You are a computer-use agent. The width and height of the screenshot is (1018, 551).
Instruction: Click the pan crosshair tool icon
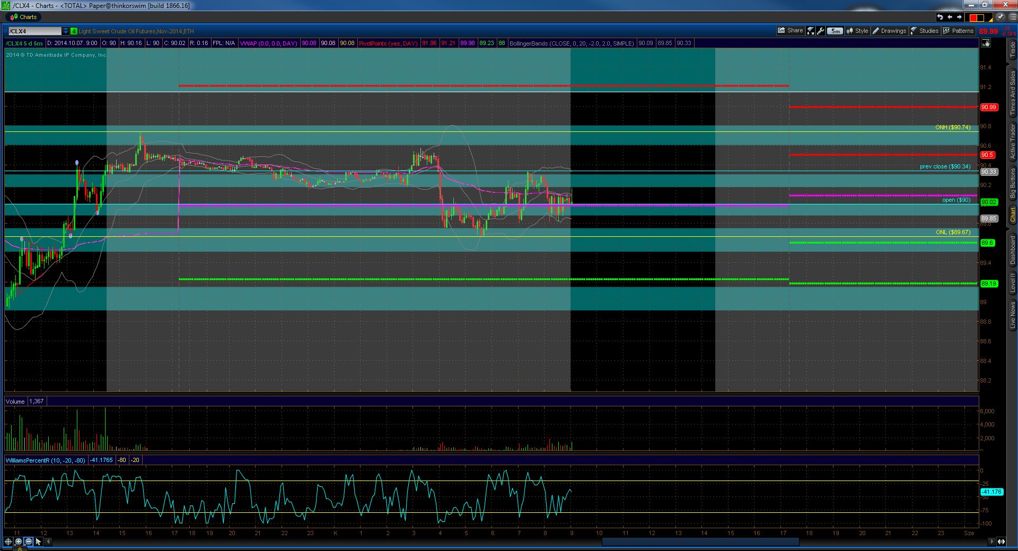[x=8, y=541]
